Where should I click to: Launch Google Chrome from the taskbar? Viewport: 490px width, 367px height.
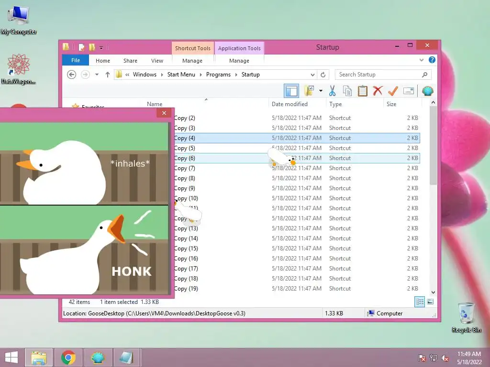tap(68, 357)
